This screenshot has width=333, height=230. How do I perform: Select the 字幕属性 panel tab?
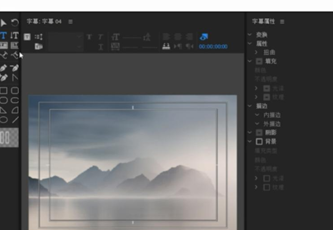click(x=264, y=22)
